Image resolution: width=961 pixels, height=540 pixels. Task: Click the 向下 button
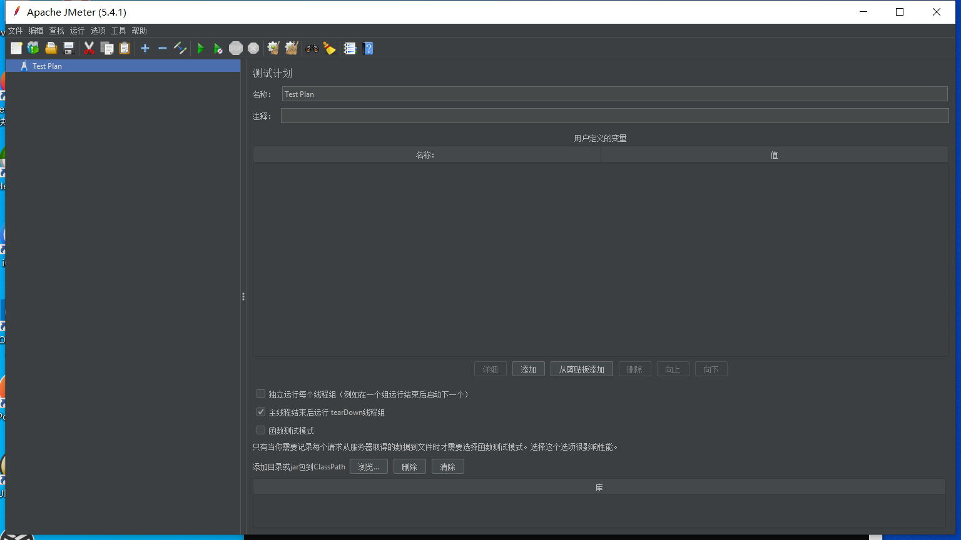pyautogui.click(x=711, y=369)
